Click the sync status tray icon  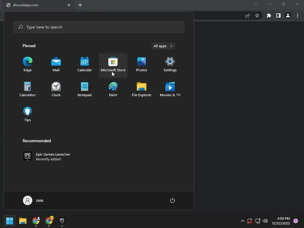click(x=250, y=221)
